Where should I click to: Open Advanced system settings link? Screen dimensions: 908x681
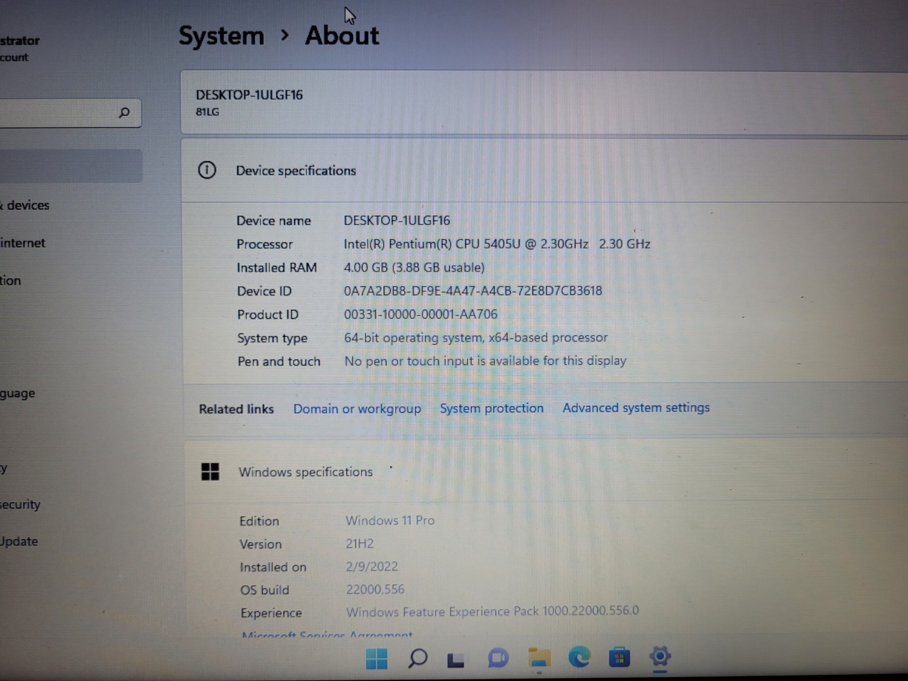coord(636,407)
